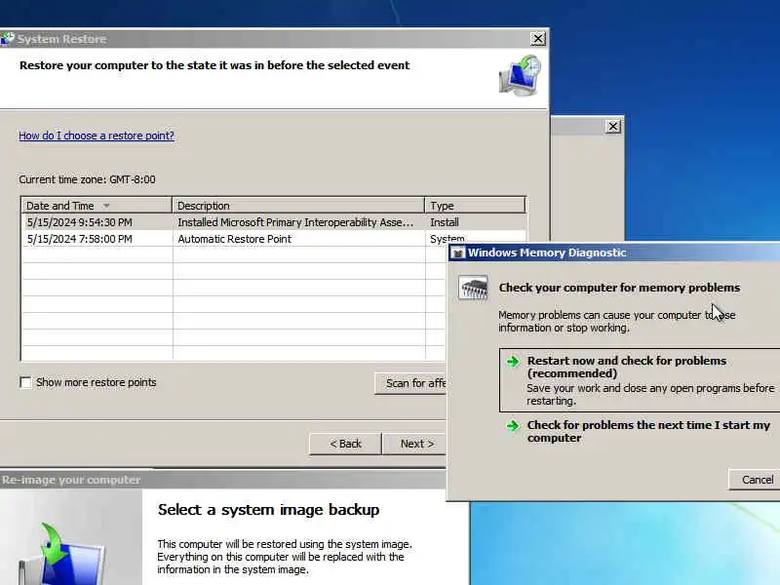Image resolution: width=780 pixels, height=585 pixels.
Task: Click the System type cell
Action: (x=447, y=239)
